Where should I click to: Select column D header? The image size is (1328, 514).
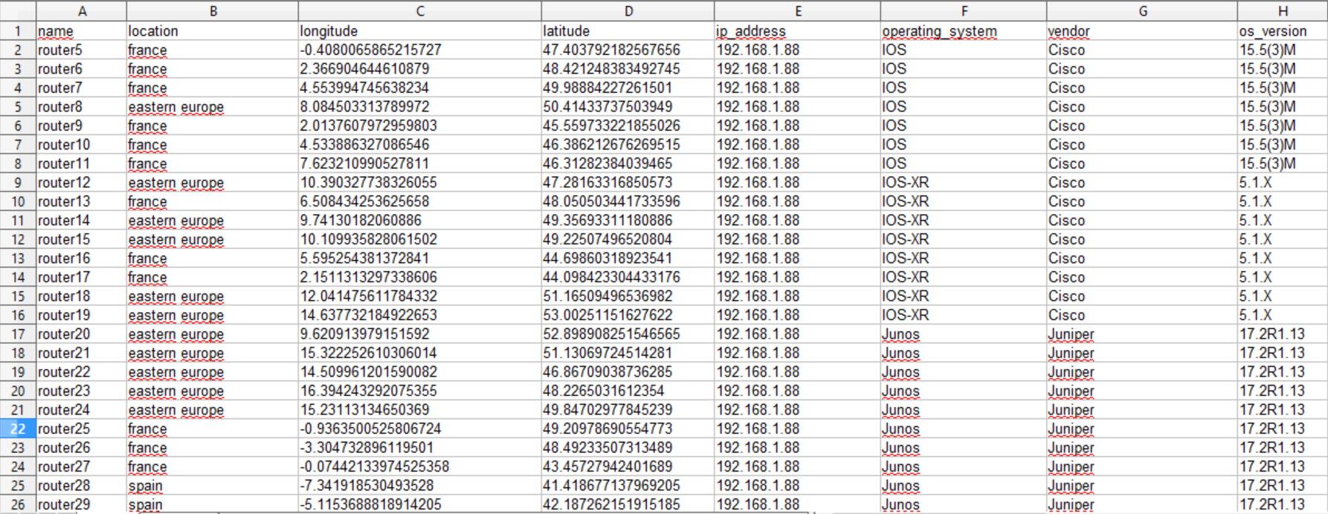pyautogui.click(x=628, y=11)
